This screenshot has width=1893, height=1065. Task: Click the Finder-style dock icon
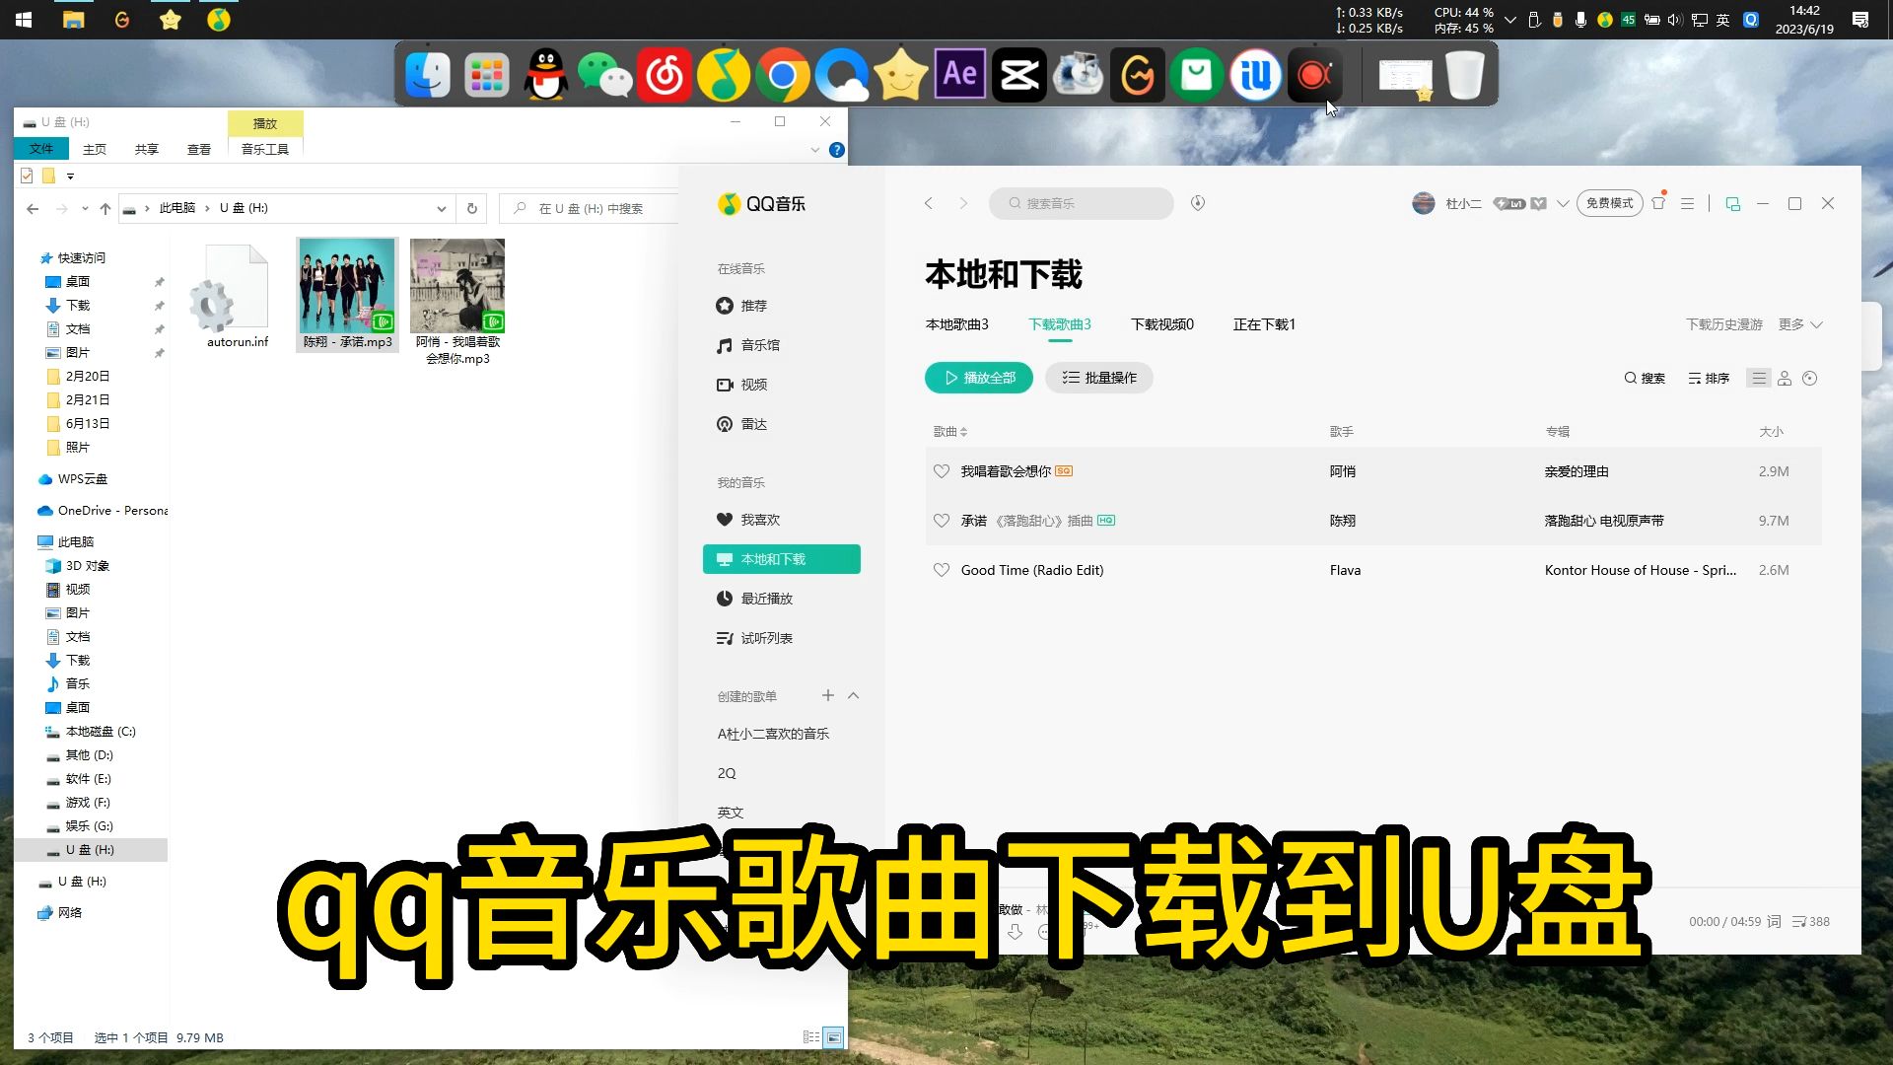pos(428,75)
